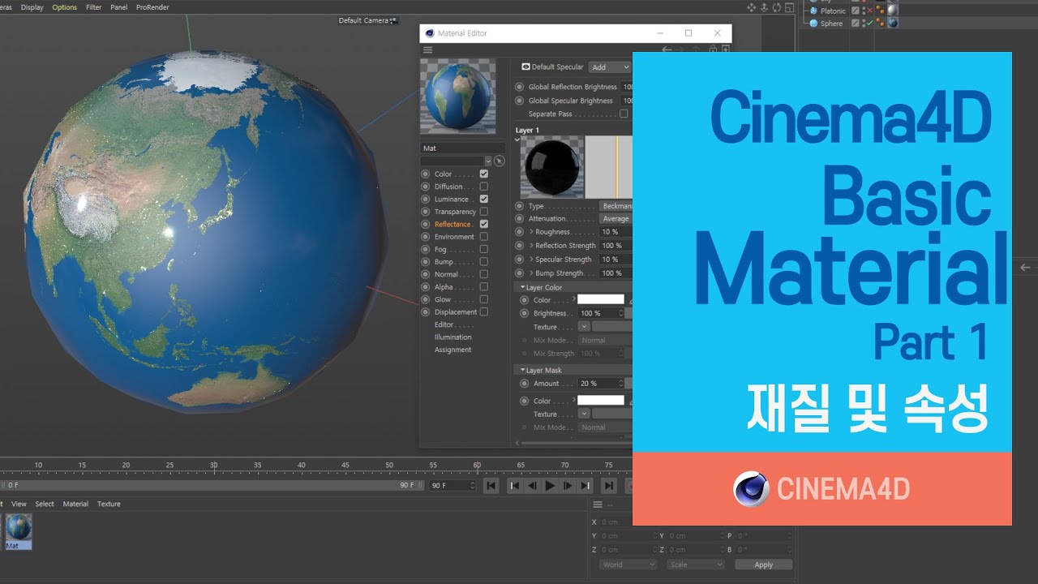Click the Cinema 4D logo in Material Editor titlebar

point(429,33)
